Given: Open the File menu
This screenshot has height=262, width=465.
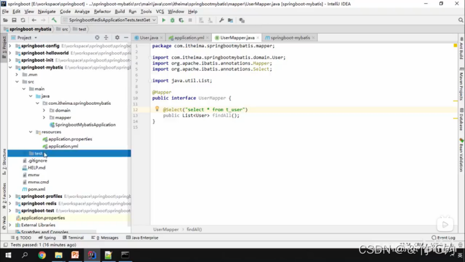Looking at the screenshot, I should (5, 11).
